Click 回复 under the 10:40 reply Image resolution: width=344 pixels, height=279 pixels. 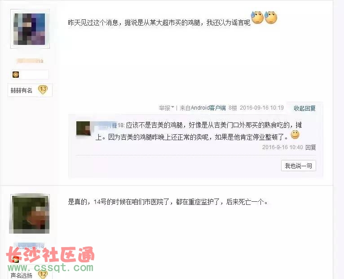(x=311, y=147)
